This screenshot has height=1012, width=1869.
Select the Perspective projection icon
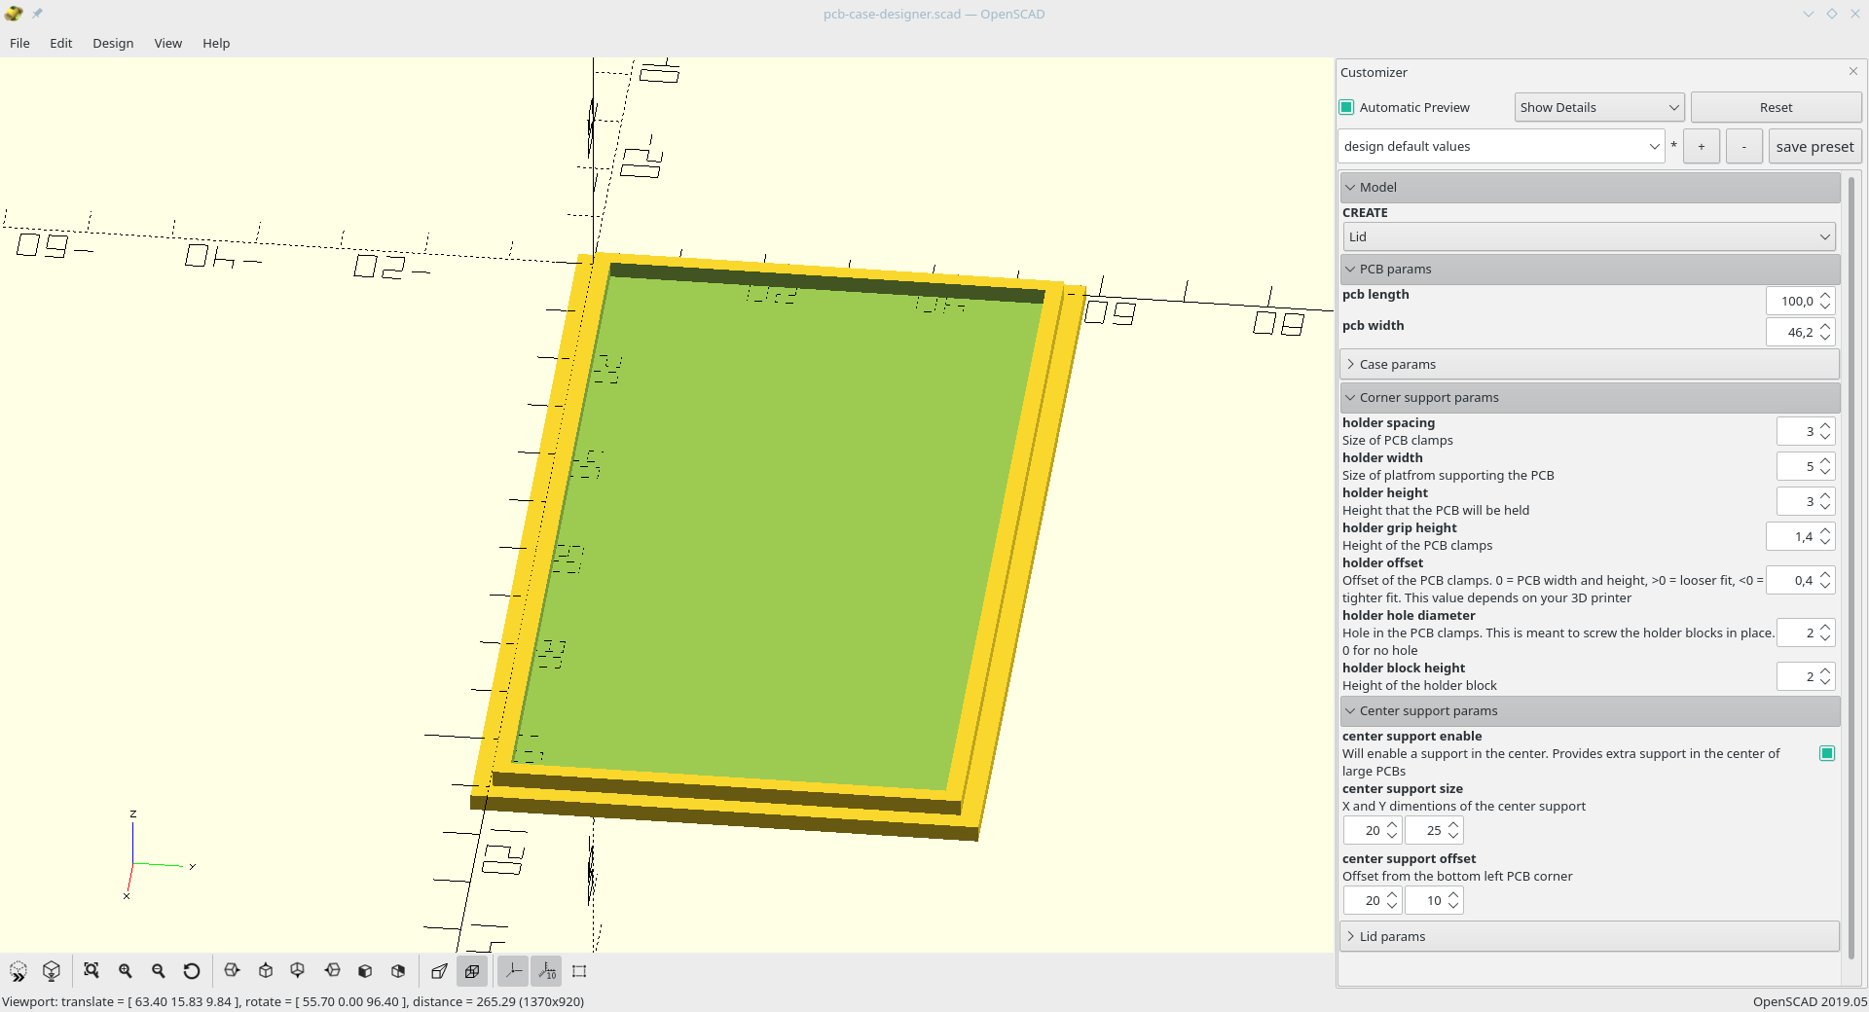click(439, 971)
